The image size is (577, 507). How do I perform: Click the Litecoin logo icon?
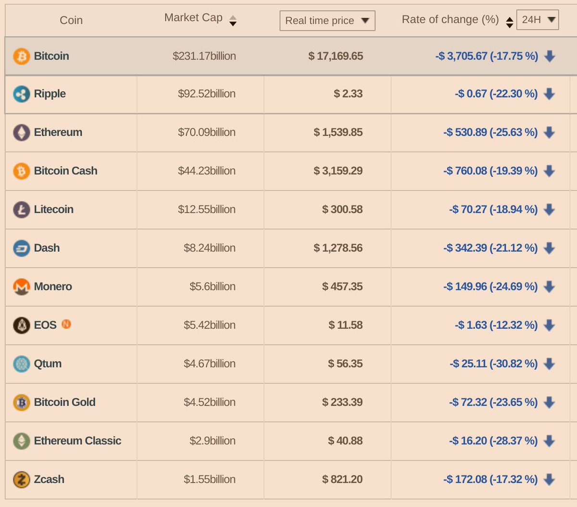click(21, 210)
